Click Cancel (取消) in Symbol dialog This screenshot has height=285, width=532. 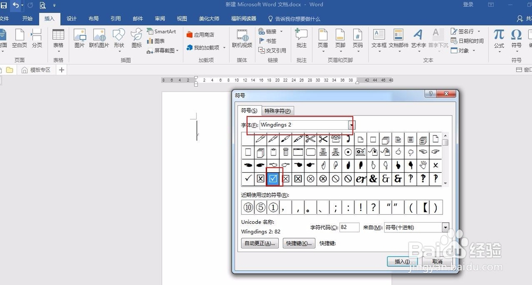pos(437,262)
